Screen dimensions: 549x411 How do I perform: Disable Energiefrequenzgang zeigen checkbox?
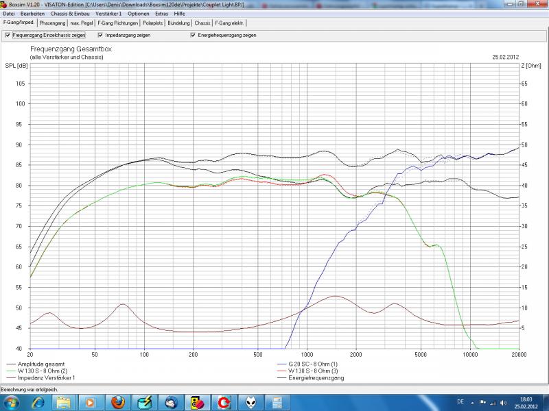coord(193,35)
